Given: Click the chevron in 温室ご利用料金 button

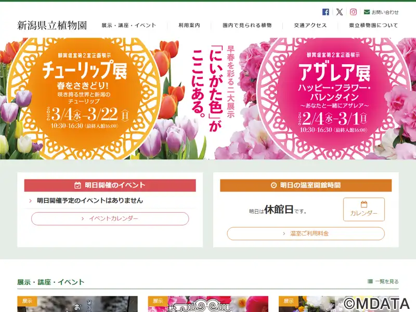Looking at the screenshot, I should (284, 233).
